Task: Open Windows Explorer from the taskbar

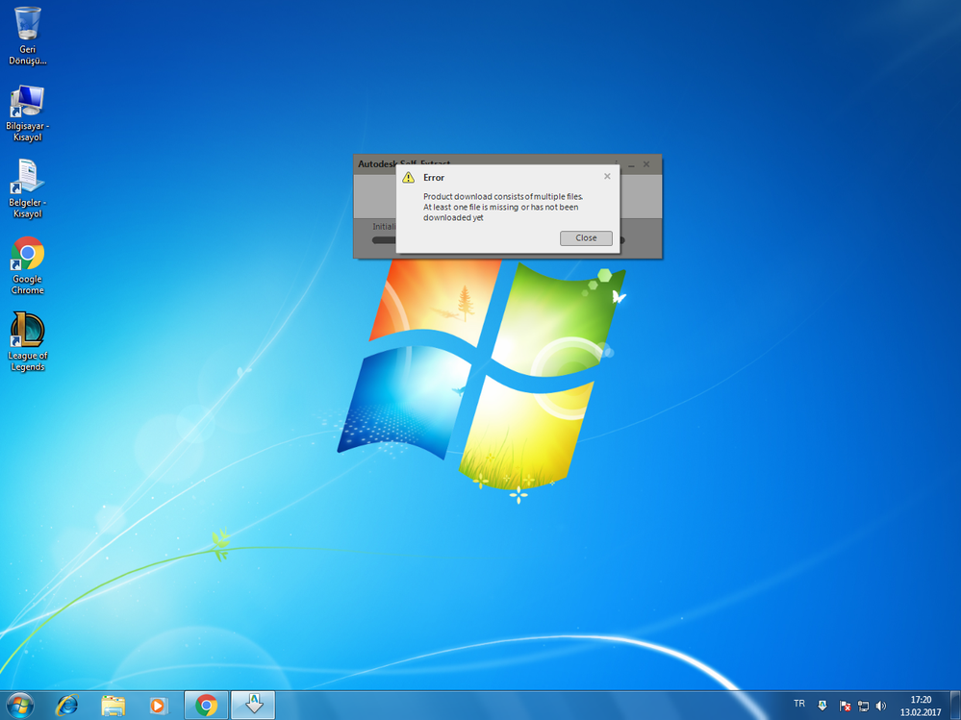Action: (x=114, y=706)
